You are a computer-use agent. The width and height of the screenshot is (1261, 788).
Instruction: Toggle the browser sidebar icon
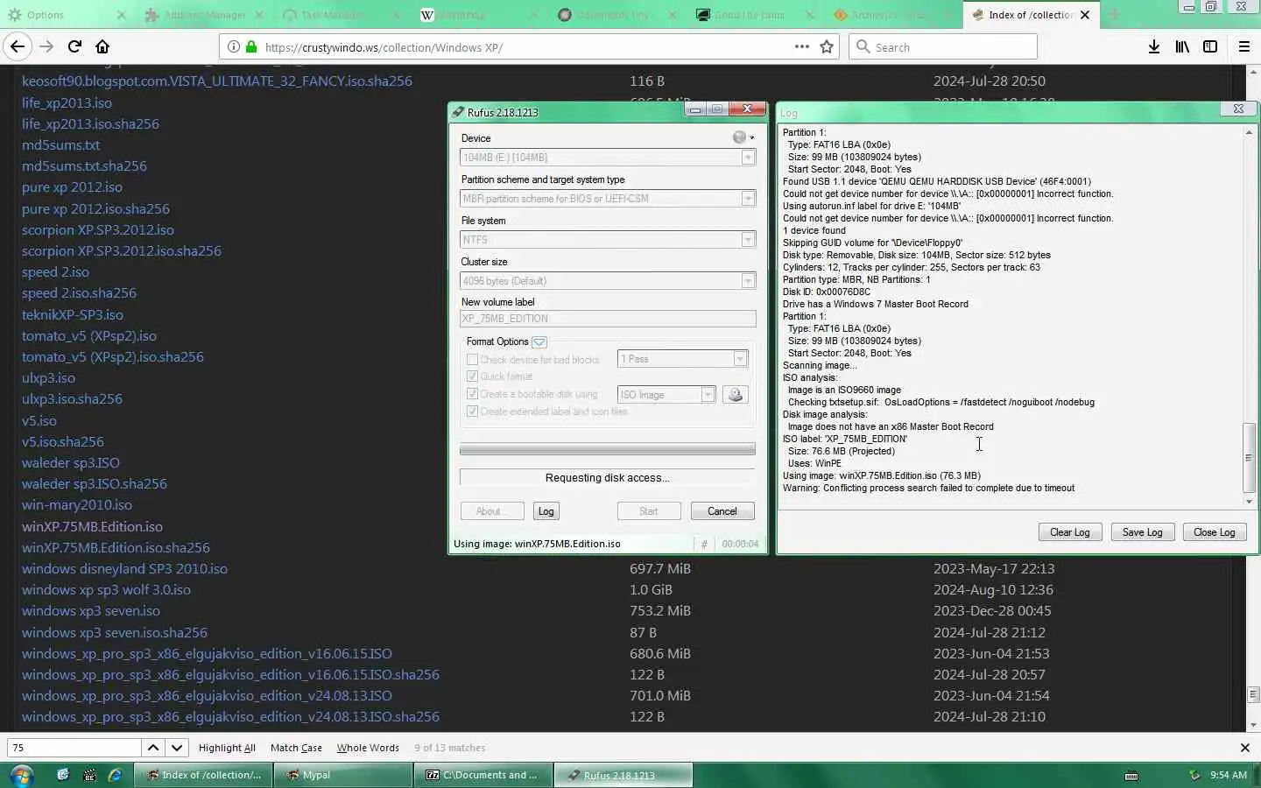[1210, 47]
